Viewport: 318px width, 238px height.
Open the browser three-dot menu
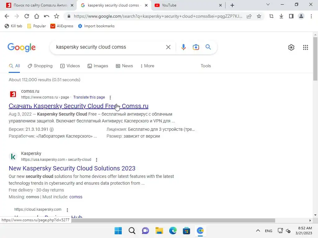pos(311,16)
